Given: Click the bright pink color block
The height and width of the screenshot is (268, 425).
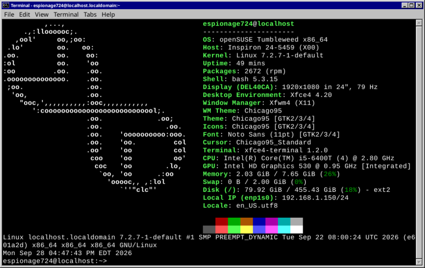Looking at the screenshot, I should click(272, 229).
